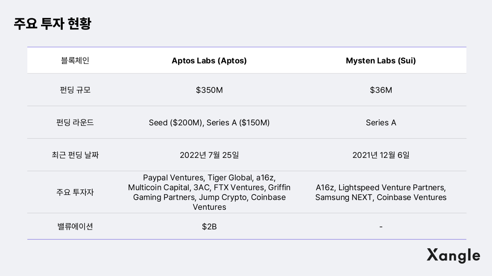This screenshot has height=276, width=492.
Task: Select the 펀딩 라운드 row label
Action: 75,122
